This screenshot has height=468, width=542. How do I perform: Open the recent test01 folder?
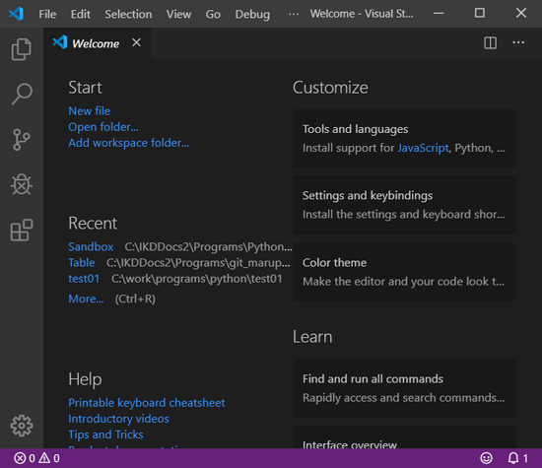84,278
